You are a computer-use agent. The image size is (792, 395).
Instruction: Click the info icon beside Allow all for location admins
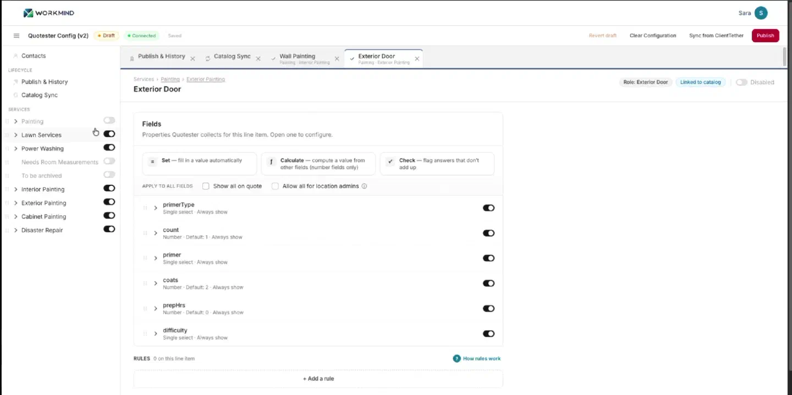pyautogui.click(x=364, y=186)
